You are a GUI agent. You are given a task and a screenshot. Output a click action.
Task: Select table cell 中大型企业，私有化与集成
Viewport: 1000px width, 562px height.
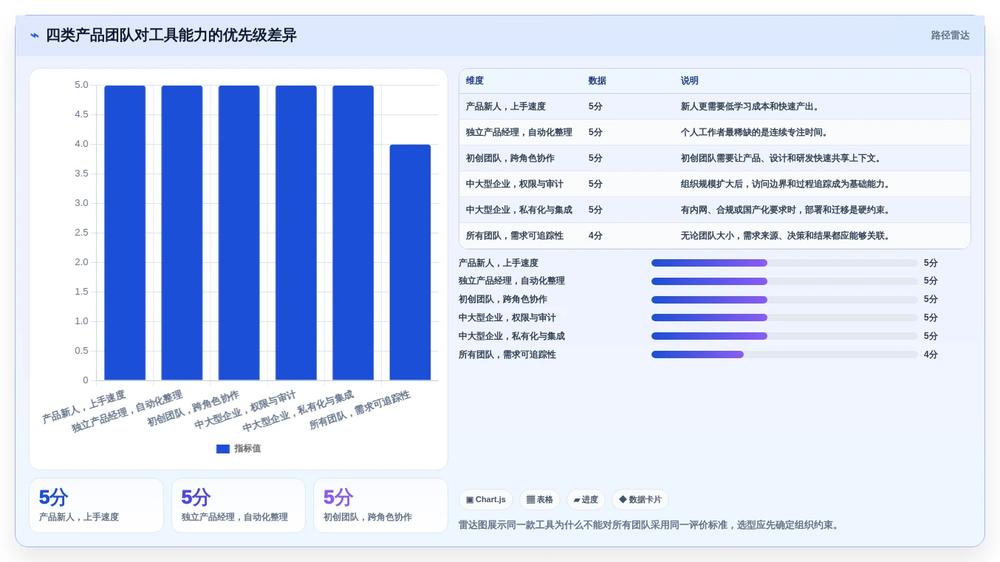[519, 210]
